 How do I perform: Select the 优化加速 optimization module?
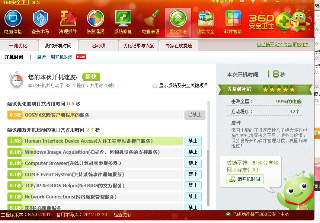(178, 22)
